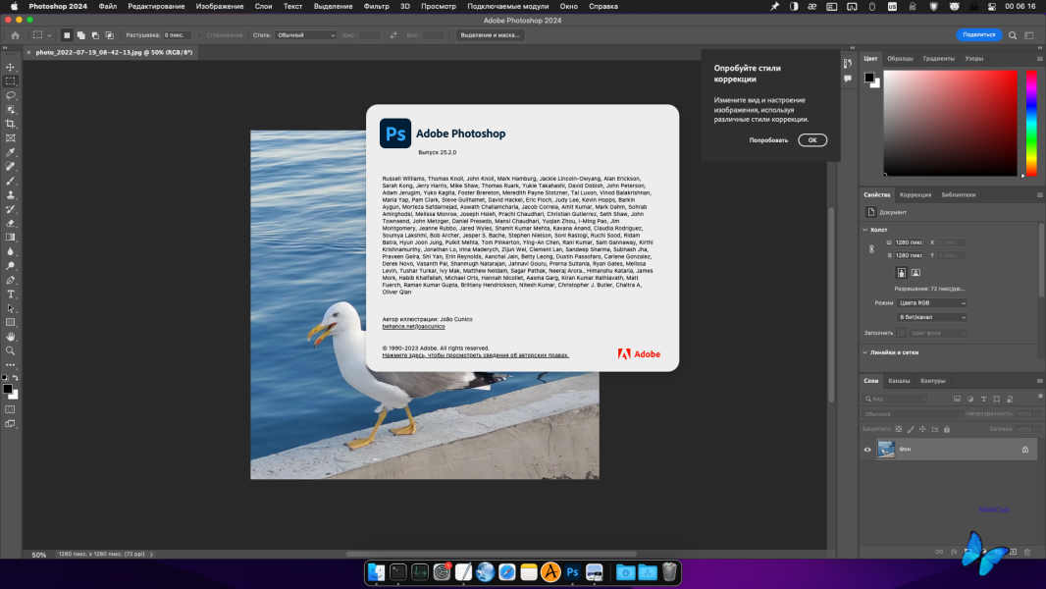
Task: Select the Blur tool
Action: pyautogui.click(x=11, y=252)
